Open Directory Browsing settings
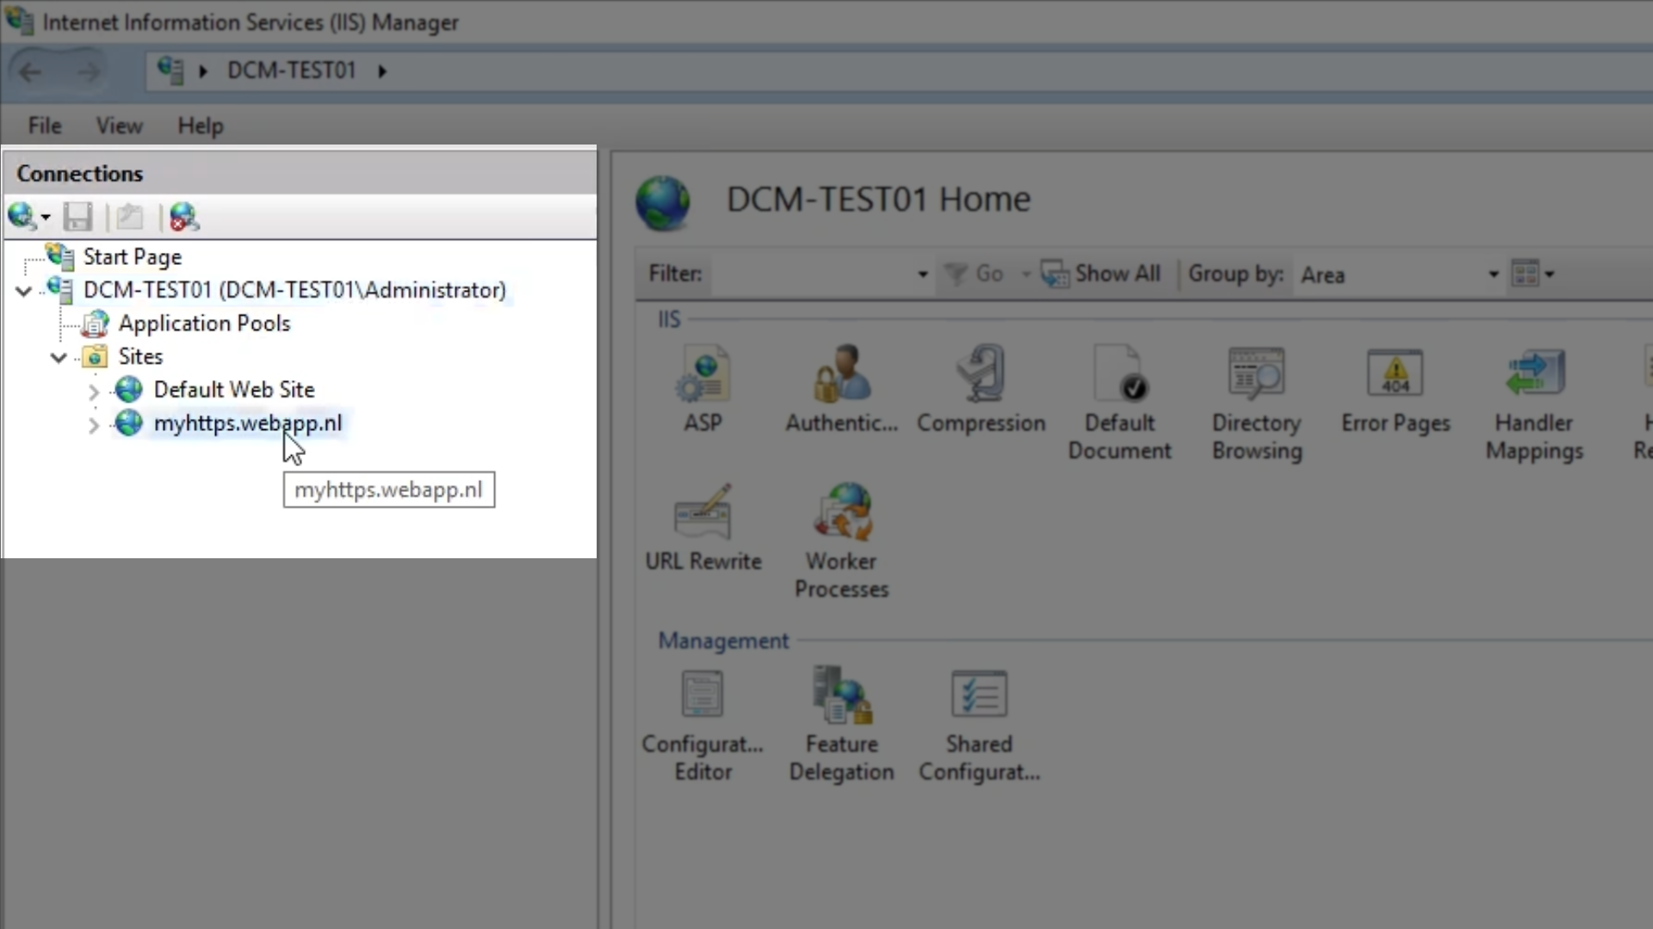Image resolution: width=1653 pixels, height=929 pixels. [1256, 375]
